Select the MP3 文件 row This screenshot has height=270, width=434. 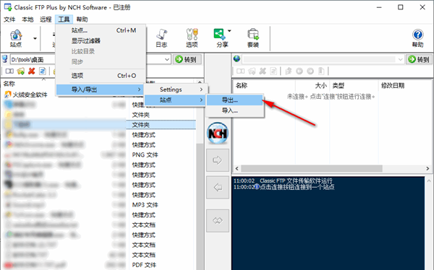tap(99, 205)
